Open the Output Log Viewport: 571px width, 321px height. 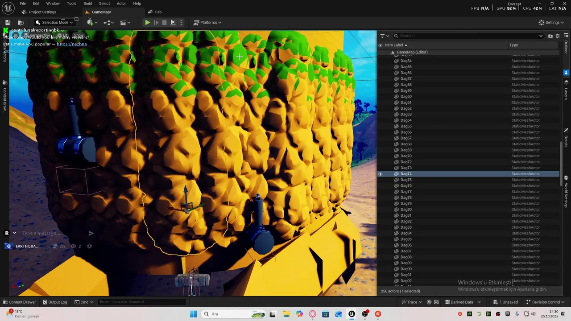(55, 302)
